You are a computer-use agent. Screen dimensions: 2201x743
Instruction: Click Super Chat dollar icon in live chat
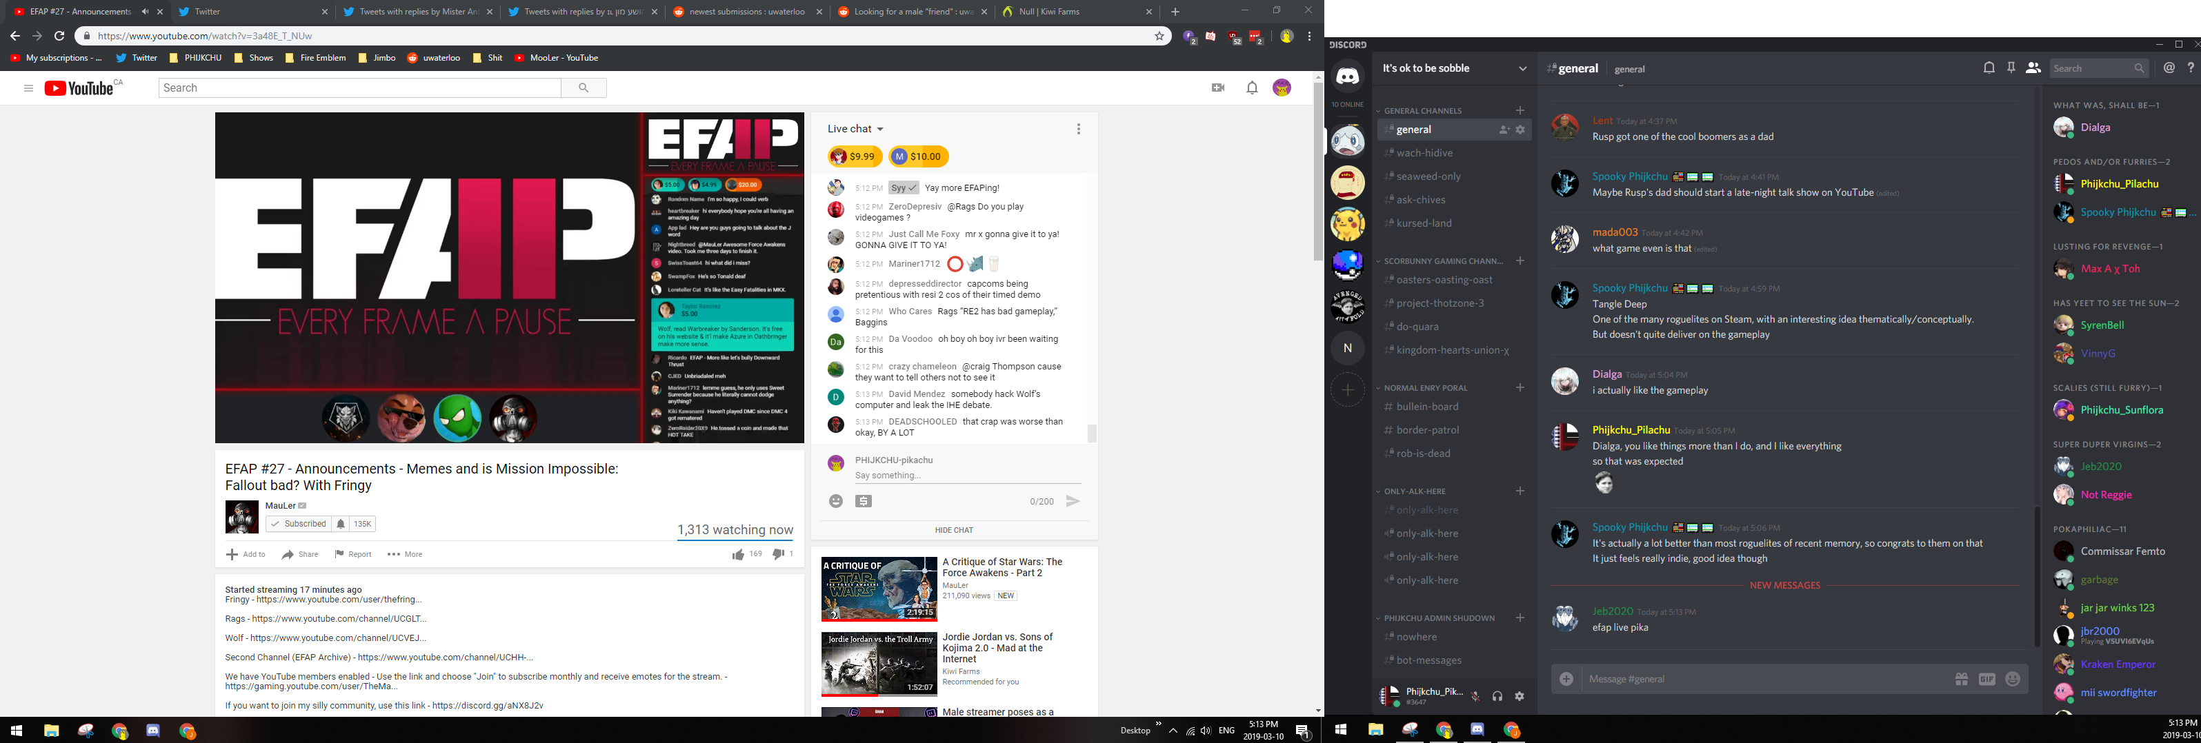pos(864,501)
